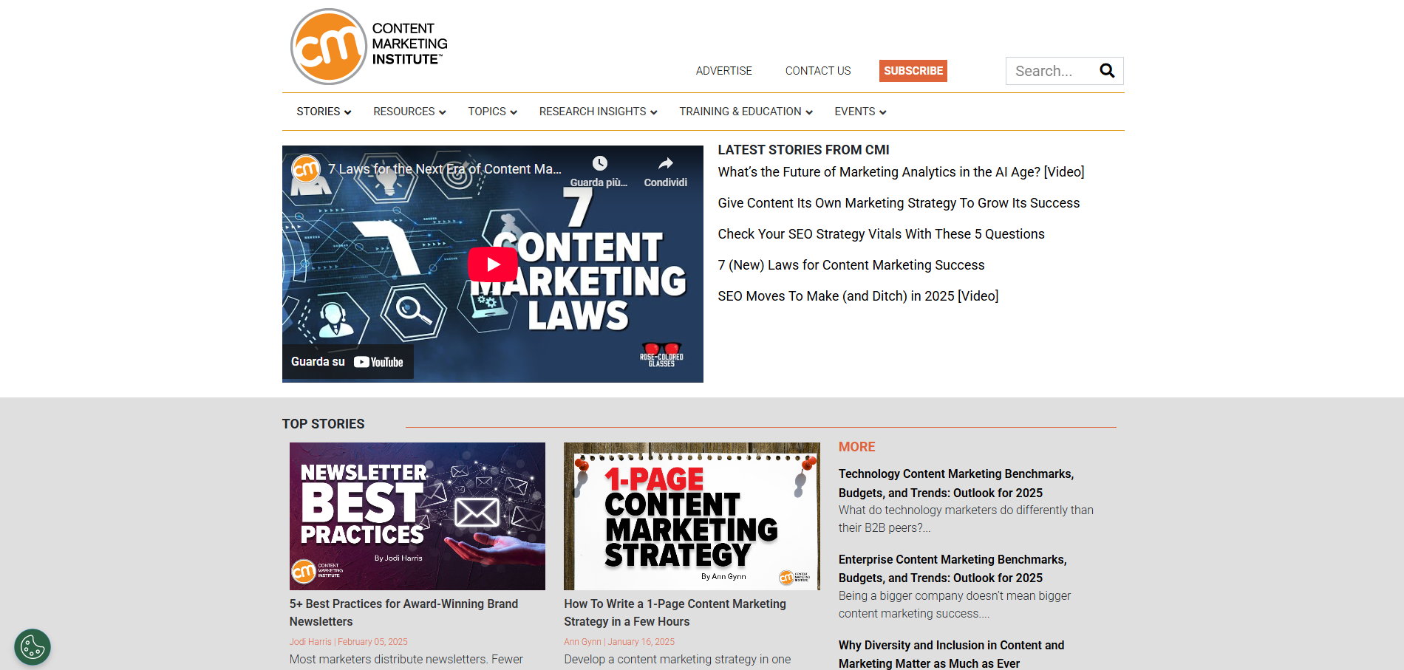Click the TOP STORIES heading
The height and width of the screenshot is (670, 1404).
point(324,424)
